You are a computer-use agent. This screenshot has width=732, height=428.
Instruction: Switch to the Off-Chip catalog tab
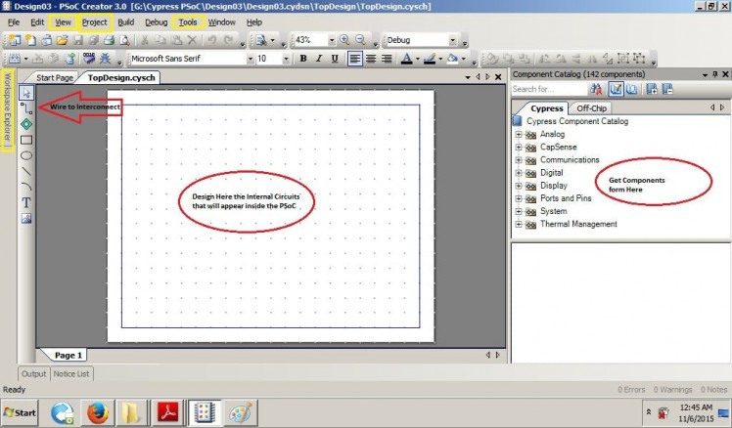pyautogui.click(x=591, y=108)
